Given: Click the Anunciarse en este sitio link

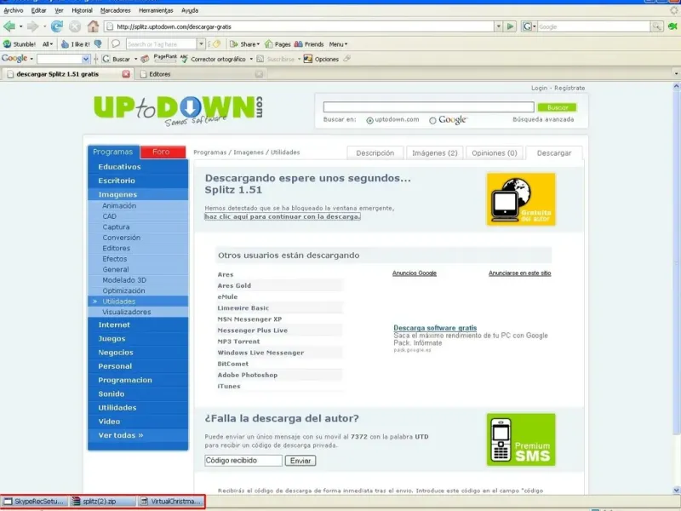Looking at the screenshot, I should tap(519, 273).
